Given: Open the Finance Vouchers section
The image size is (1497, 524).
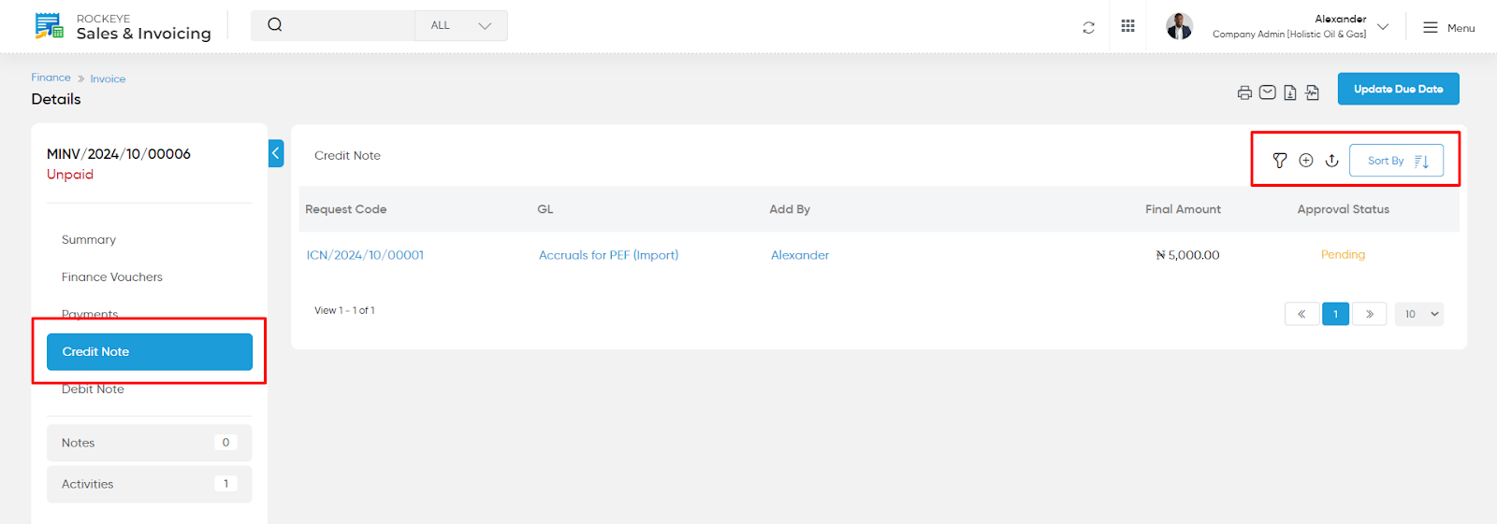Looking at the screenshot, I should [112, 277].
